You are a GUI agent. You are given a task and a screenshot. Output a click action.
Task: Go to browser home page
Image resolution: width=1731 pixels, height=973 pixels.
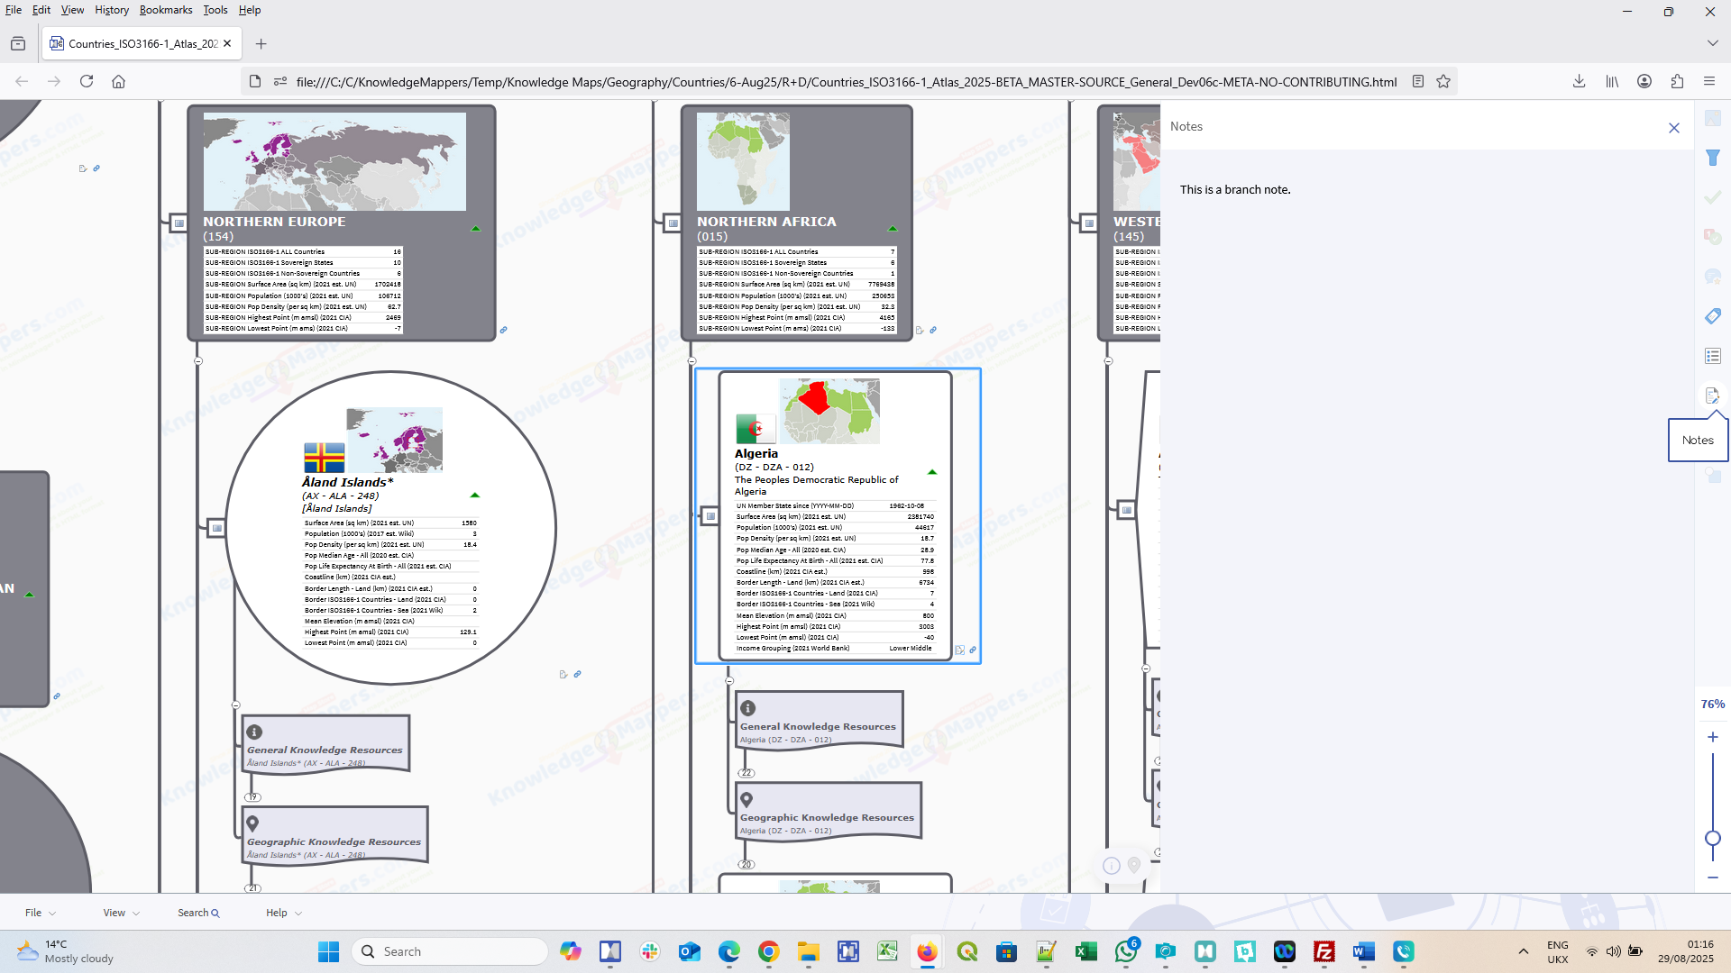(118, 81)
